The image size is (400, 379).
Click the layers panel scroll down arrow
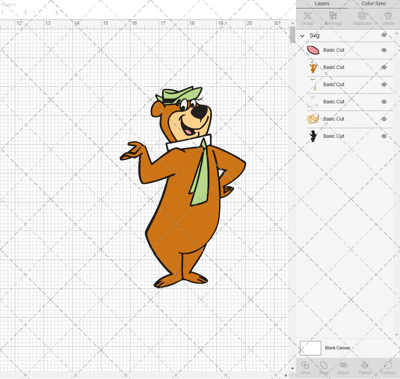396,335
